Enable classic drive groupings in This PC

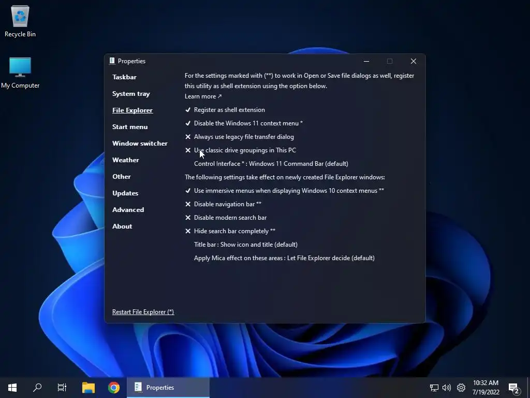pos(241,150)
